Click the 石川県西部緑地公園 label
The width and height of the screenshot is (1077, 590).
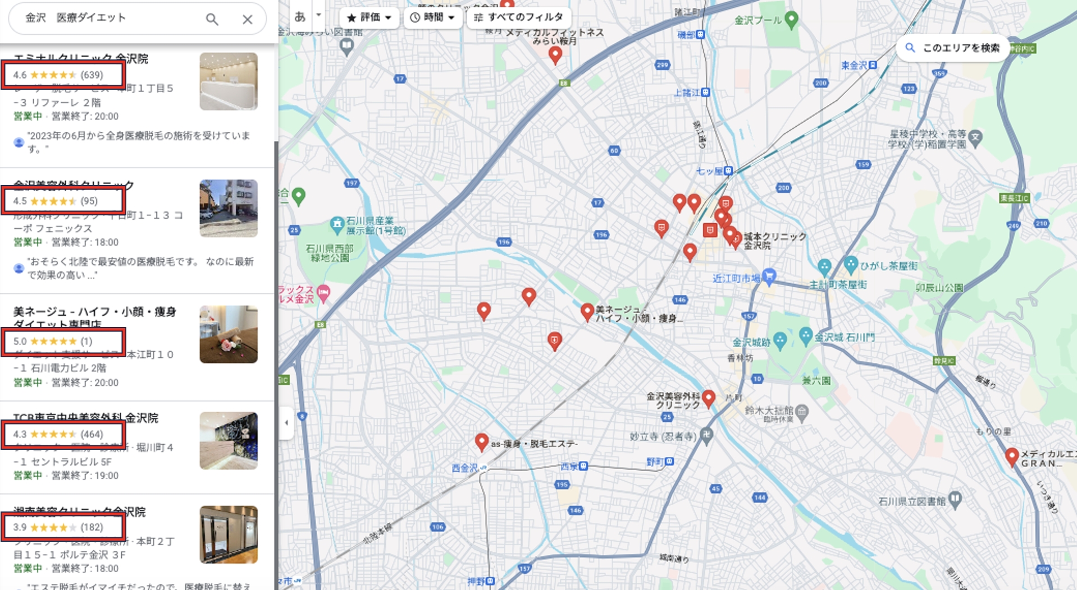click(x=330, y=253)
